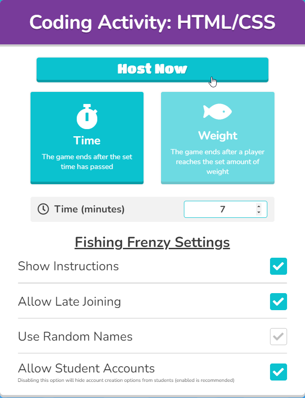305x398 pixels.
Task: Click the "Allow Student Accounts" label text
Action: point(86,368)
